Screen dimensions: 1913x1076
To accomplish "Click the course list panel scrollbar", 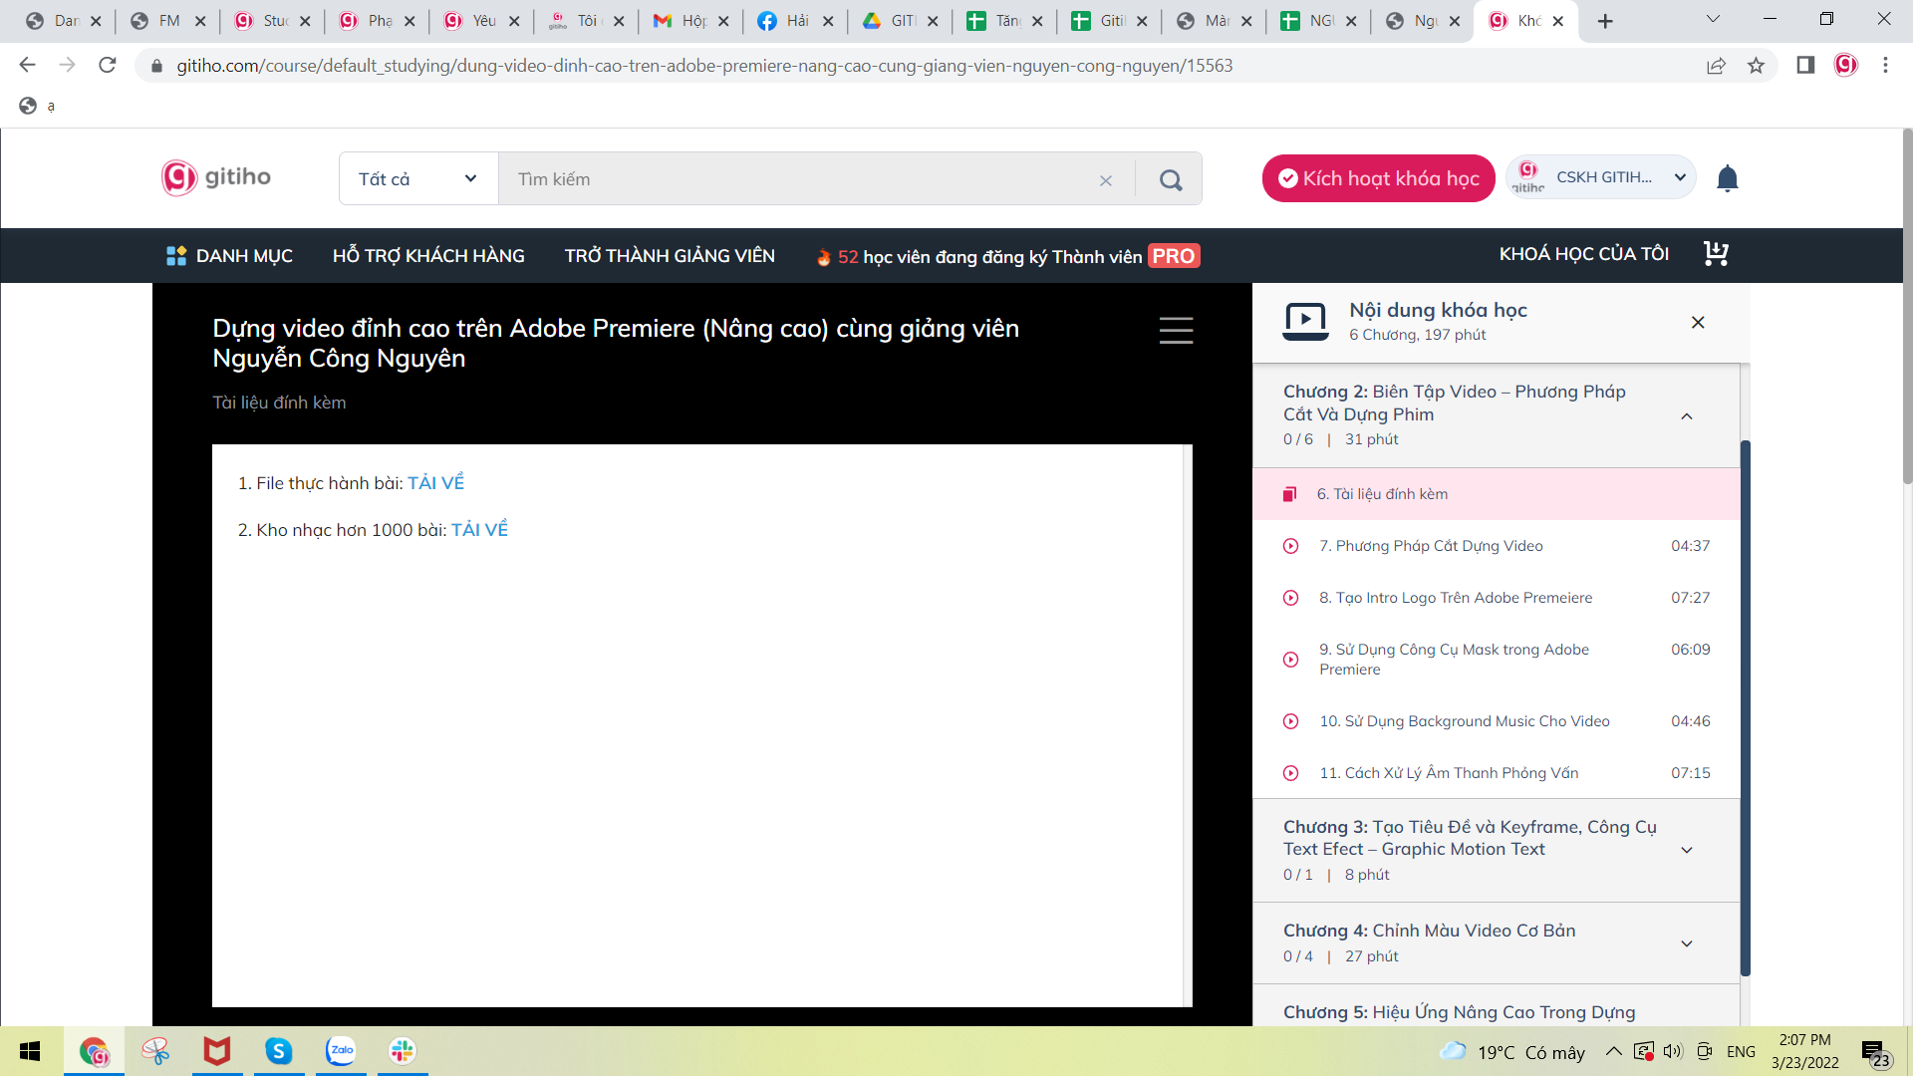I will coord(1745,707).
